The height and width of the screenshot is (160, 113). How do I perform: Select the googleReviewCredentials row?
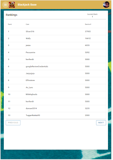(56, 67)
